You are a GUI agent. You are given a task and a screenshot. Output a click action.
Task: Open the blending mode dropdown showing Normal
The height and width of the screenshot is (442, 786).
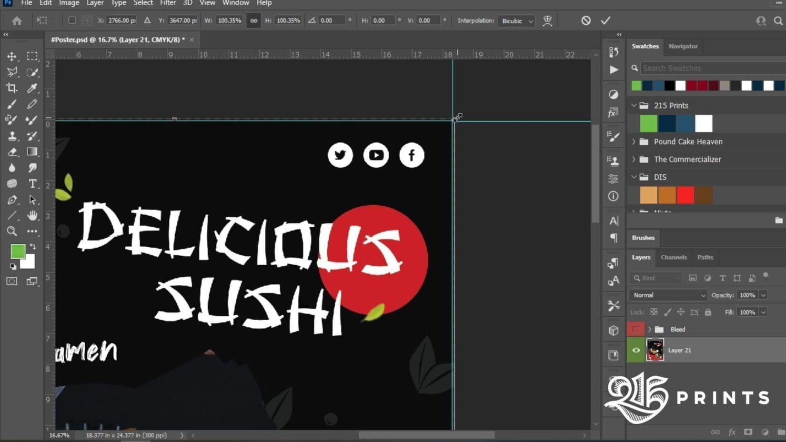[x=667, y=295]
